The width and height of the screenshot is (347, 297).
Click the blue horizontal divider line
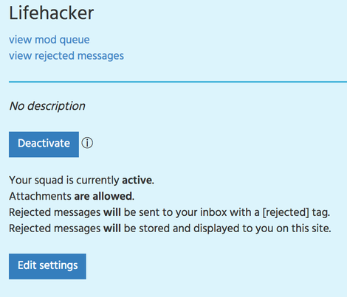pos(178,82)
